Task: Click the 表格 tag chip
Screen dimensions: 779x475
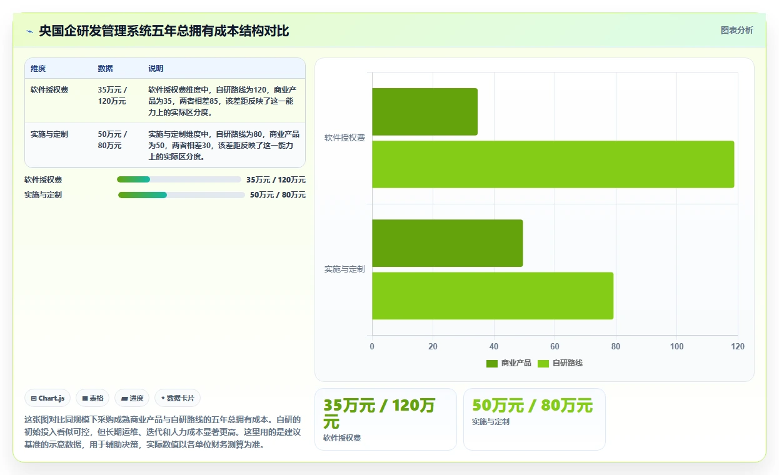Action: tap(93, 398)
